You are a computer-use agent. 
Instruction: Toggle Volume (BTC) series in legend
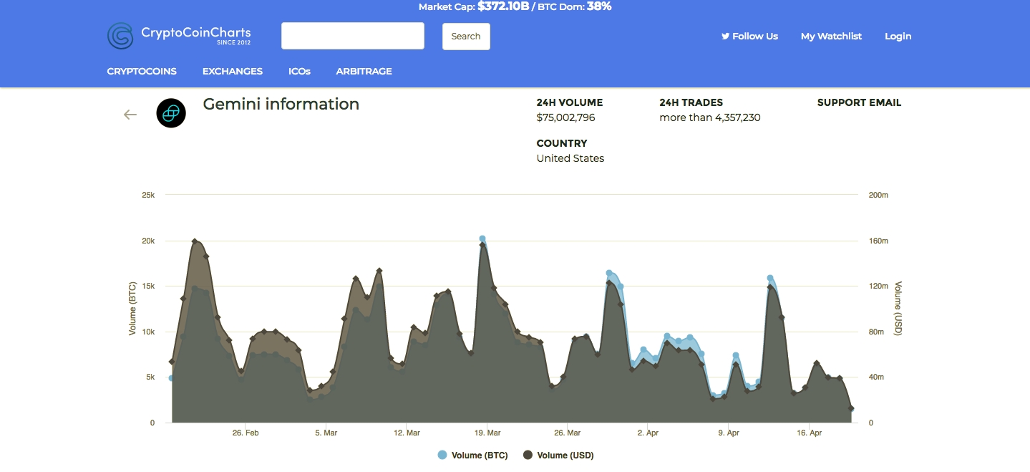tap(472, 455)
